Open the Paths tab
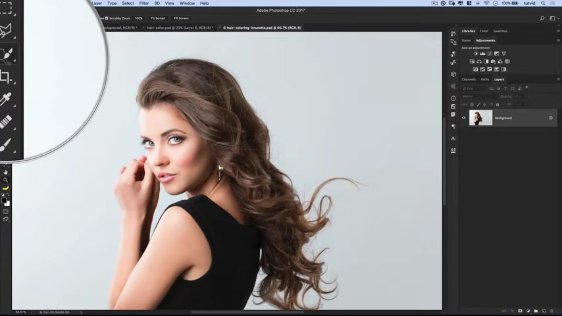Screen dimensions: 562x316 (x=485, y=79)
